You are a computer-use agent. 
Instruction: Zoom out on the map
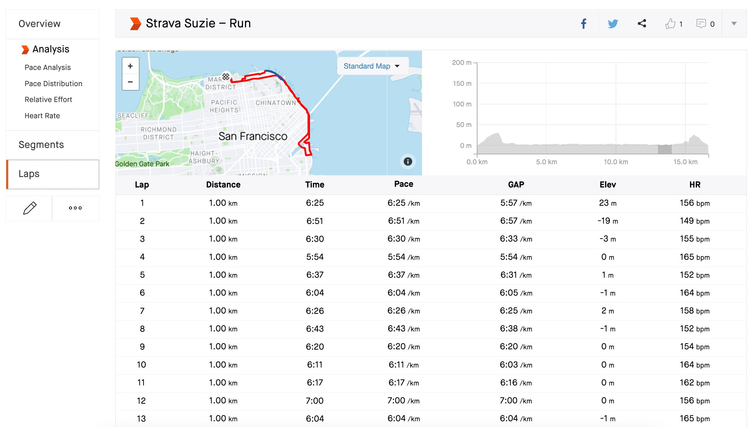(x=130, y=82)
